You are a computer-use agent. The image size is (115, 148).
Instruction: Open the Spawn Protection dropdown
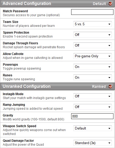[93, 35]
